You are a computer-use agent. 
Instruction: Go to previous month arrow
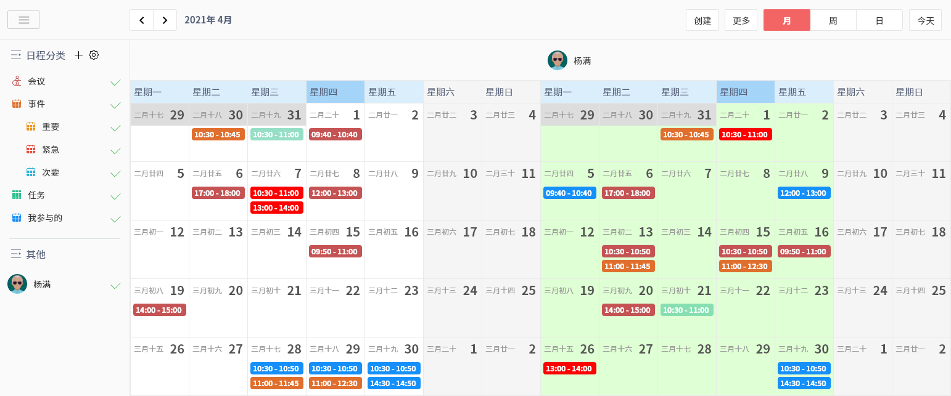tap(141, 20)
